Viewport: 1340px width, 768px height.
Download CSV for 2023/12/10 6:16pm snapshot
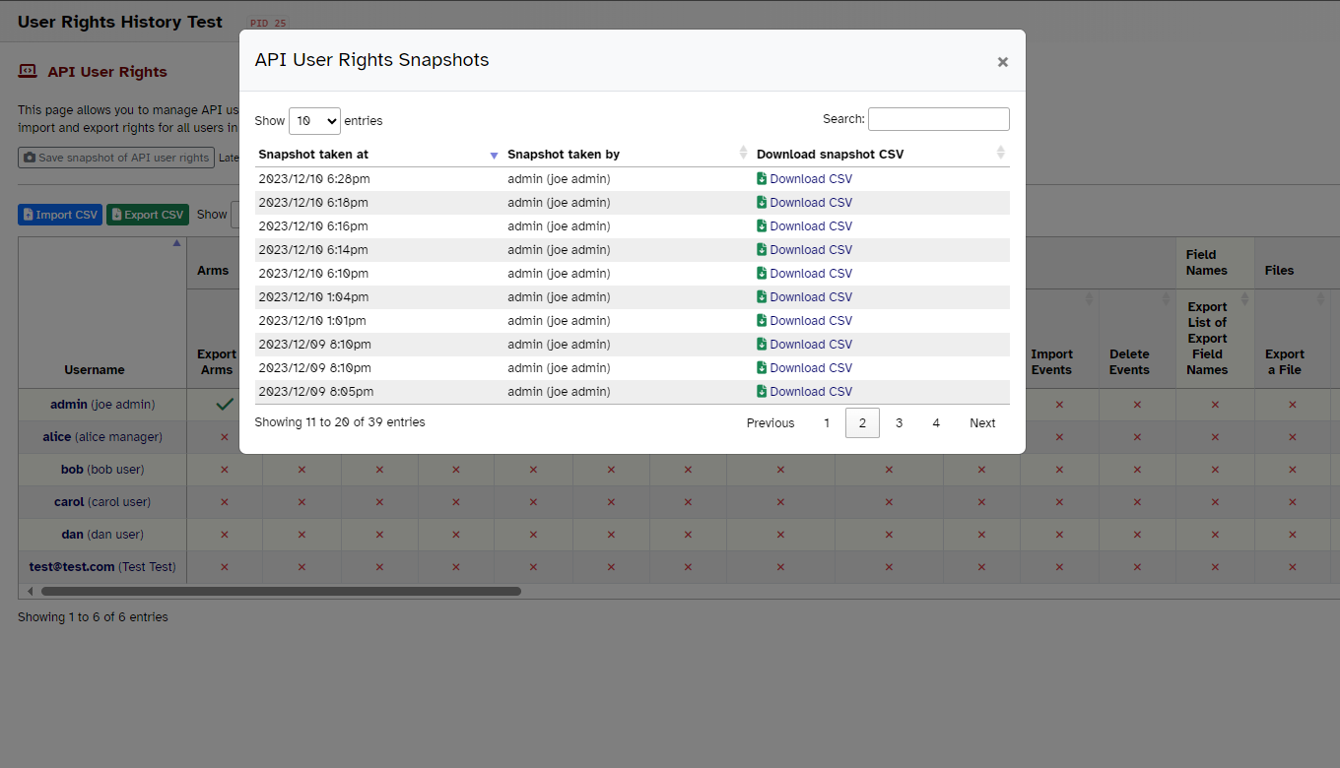pos(804,226)
